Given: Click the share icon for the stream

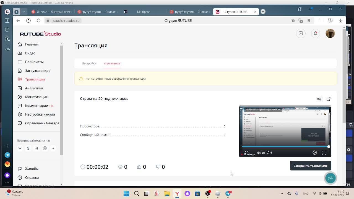Looking at the screenshot, I should tap(319, 99).
